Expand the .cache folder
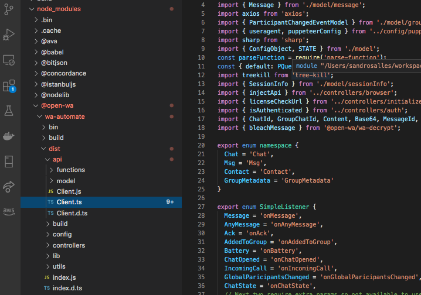The image size is (421, 295). pos(101,30)
